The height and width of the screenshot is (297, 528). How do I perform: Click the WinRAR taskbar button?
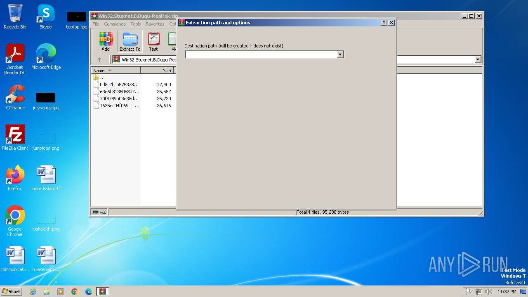(x=103, y=292)
